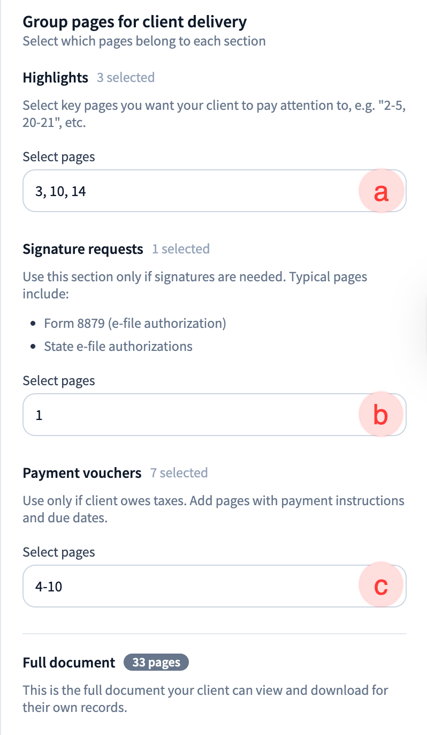
Task: Click the red 'c' marker in Payment vouchers field
Action: pos(380,586)
